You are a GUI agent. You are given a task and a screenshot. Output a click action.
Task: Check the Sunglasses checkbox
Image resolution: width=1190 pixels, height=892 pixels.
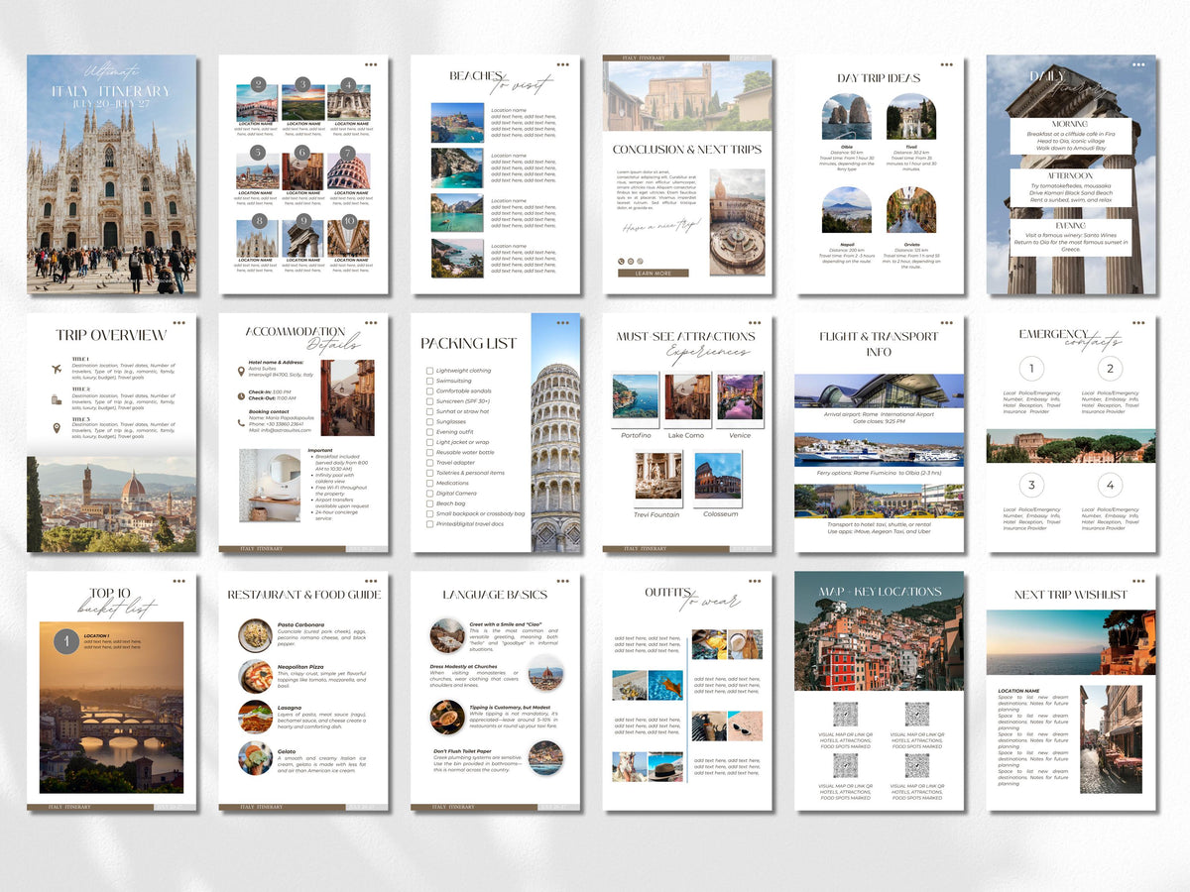tap(429, 421)
